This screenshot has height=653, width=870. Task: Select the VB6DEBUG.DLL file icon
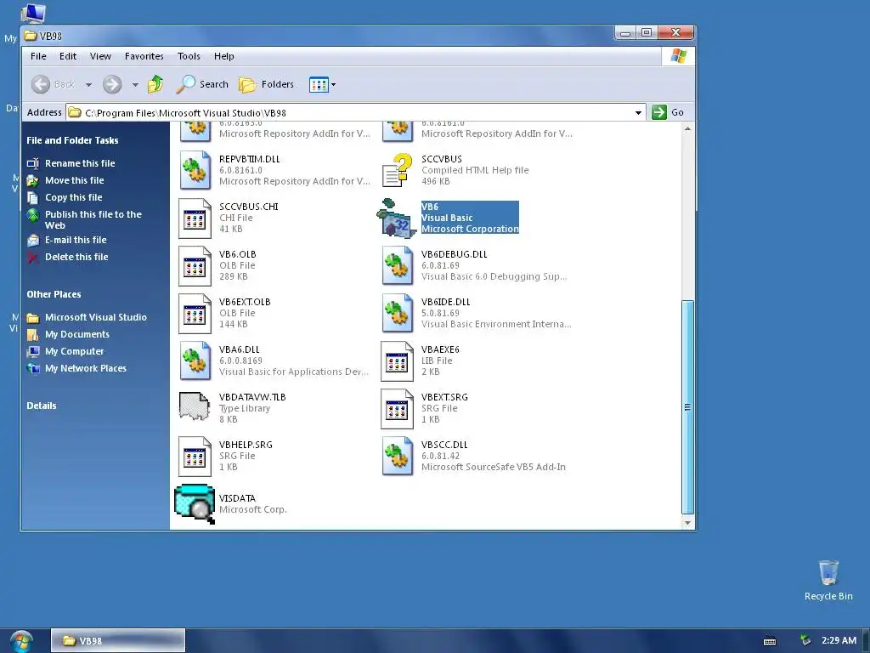click(398, 266)
